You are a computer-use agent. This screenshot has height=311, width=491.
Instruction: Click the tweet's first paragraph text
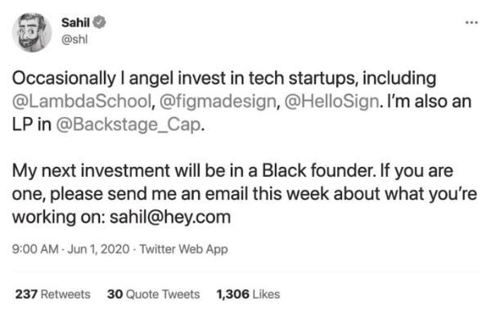pos(241,101)
